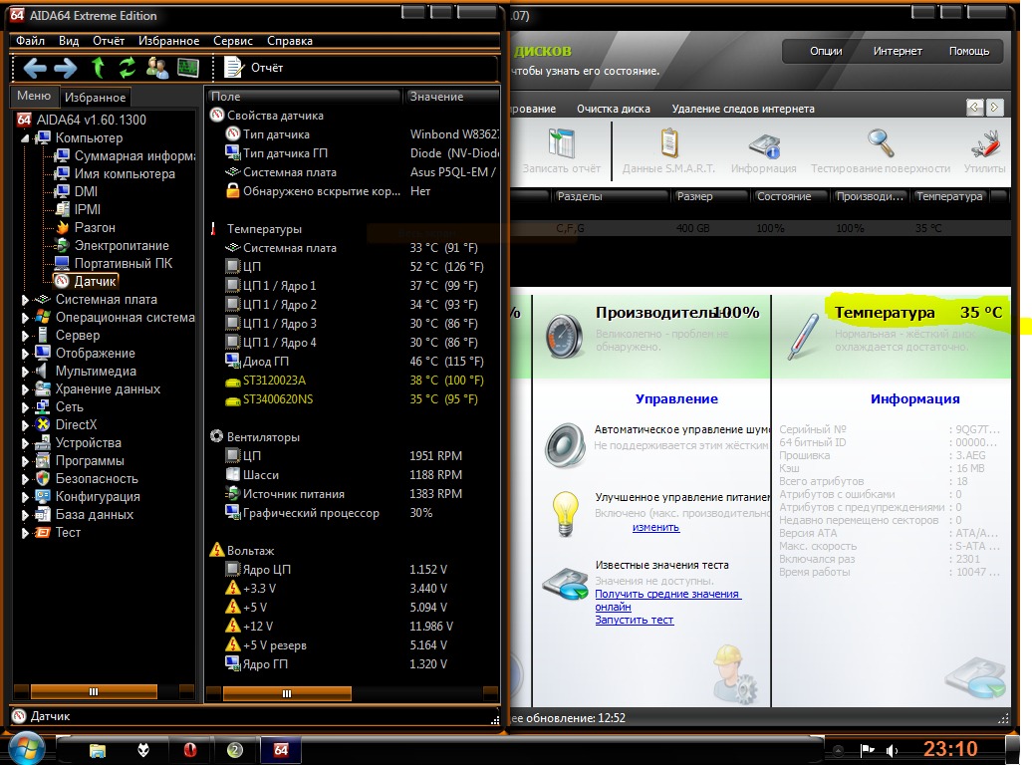Open the Справка menu
The width and height of the screenshot is (1032, 765).
click(290, 41)
